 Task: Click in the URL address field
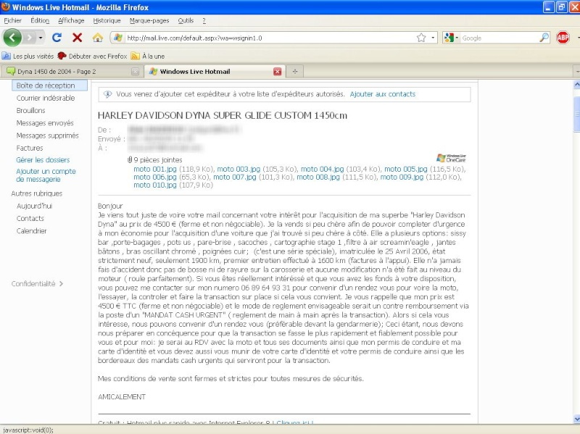pos(270,38)
